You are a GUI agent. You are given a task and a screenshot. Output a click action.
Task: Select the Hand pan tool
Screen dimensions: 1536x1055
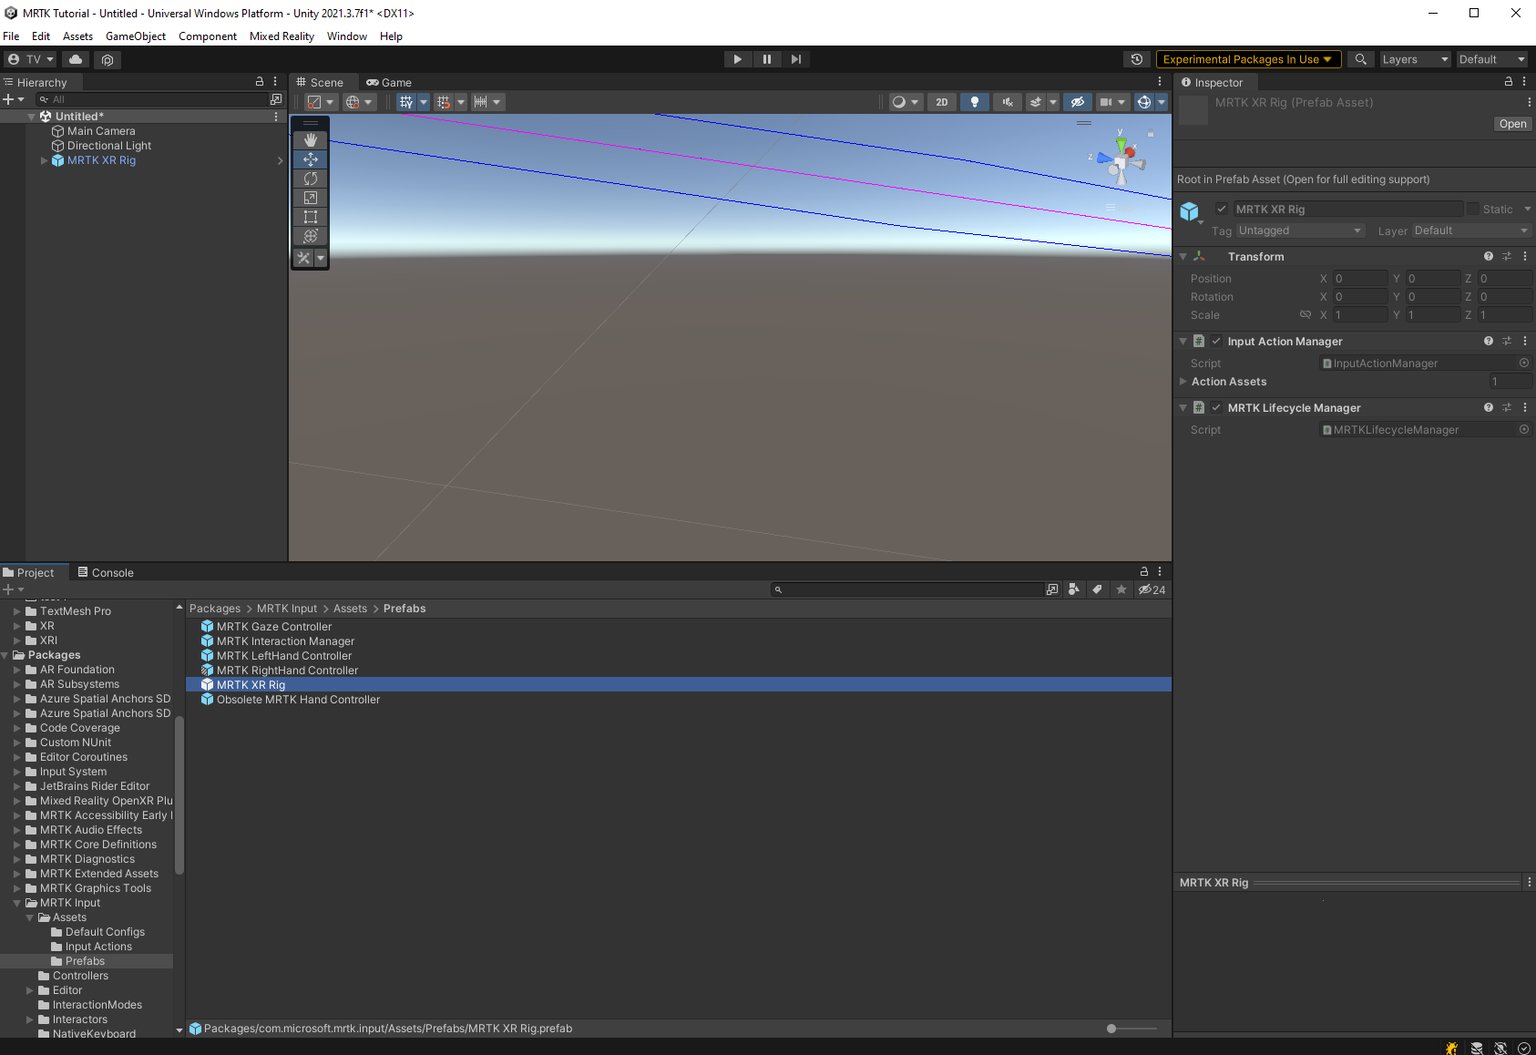[x=310, y=139]
